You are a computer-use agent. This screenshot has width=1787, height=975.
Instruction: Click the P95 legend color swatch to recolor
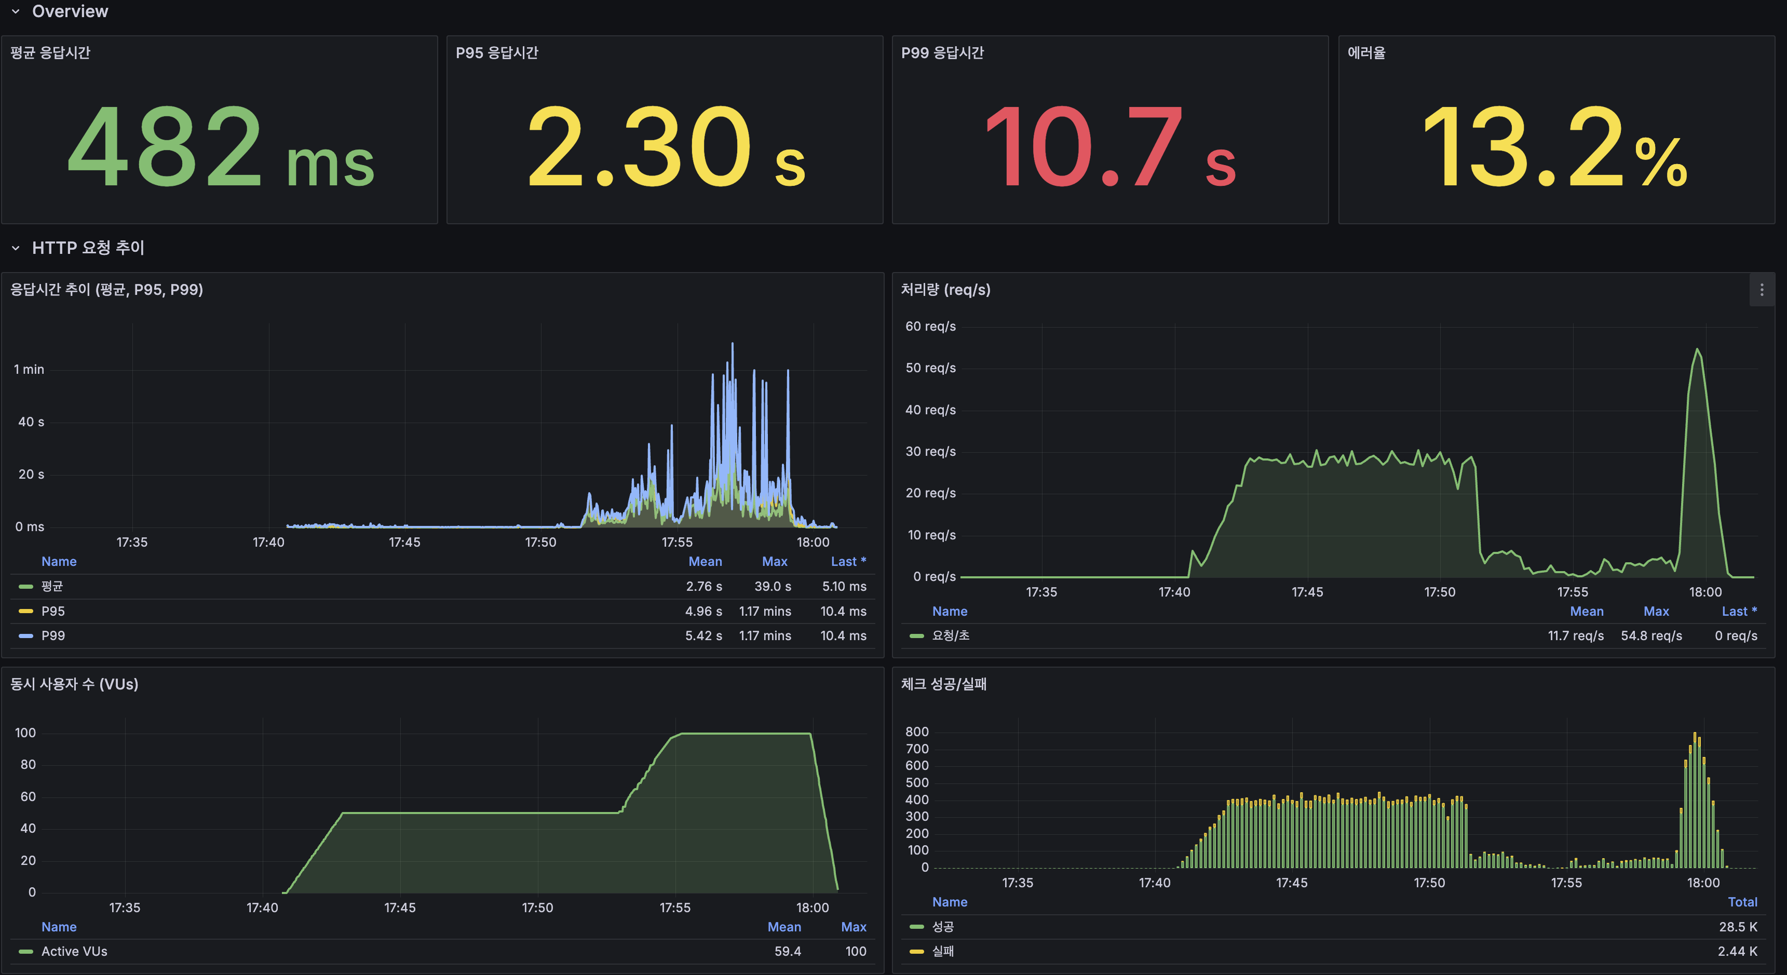click(x=25, y=611)
